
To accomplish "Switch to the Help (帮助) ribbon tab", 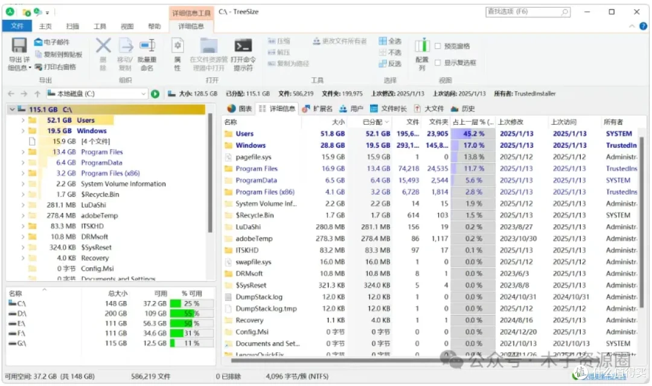I will point(155,26).
